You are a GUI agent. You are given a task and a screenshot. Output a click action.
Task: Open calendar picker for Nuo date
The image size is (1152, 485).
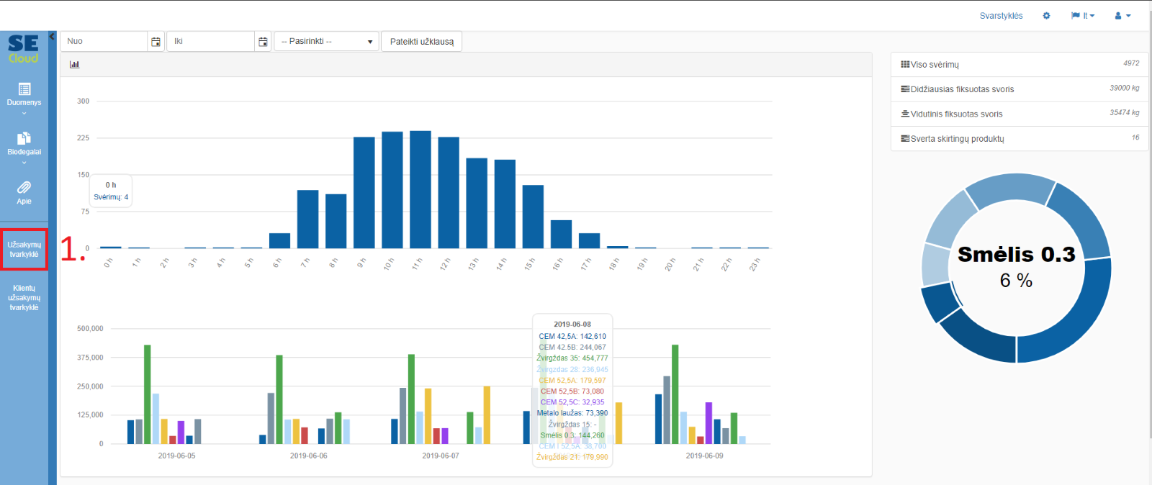[x=156, y=42]
